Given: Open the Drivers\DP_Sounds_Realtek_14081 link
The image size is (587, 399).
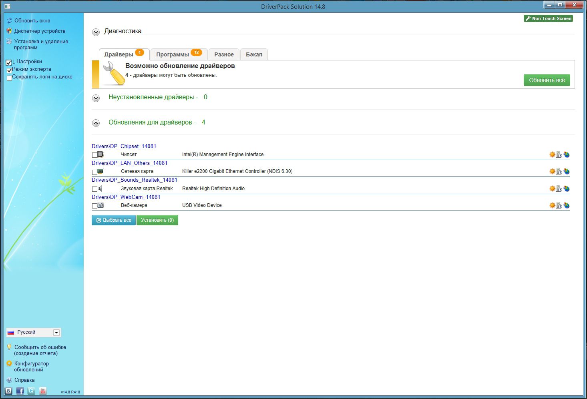Looking at the screenshot, I should pos(134,180).
